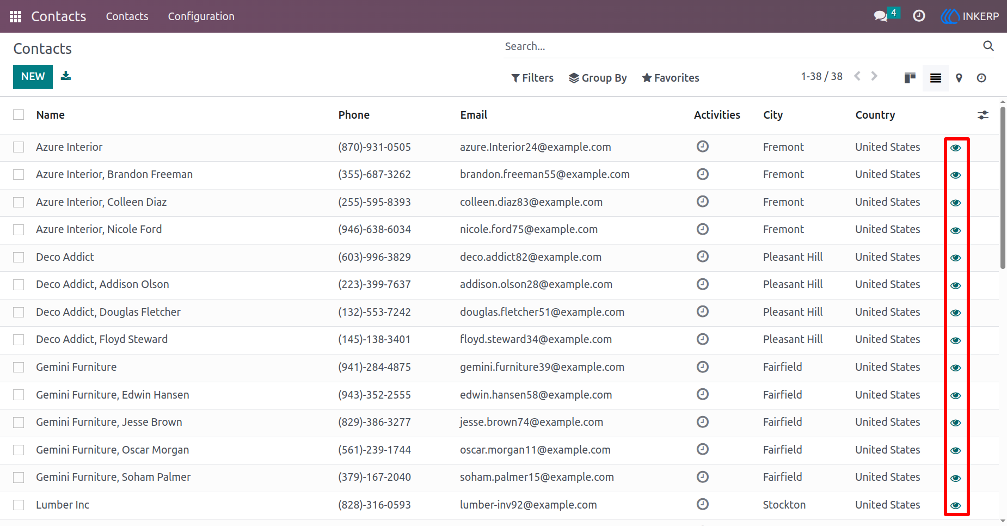The image size is (1007, 526).
Task: Sort by the Email column header
Action: pyautogui.click(x=474, y=115)
